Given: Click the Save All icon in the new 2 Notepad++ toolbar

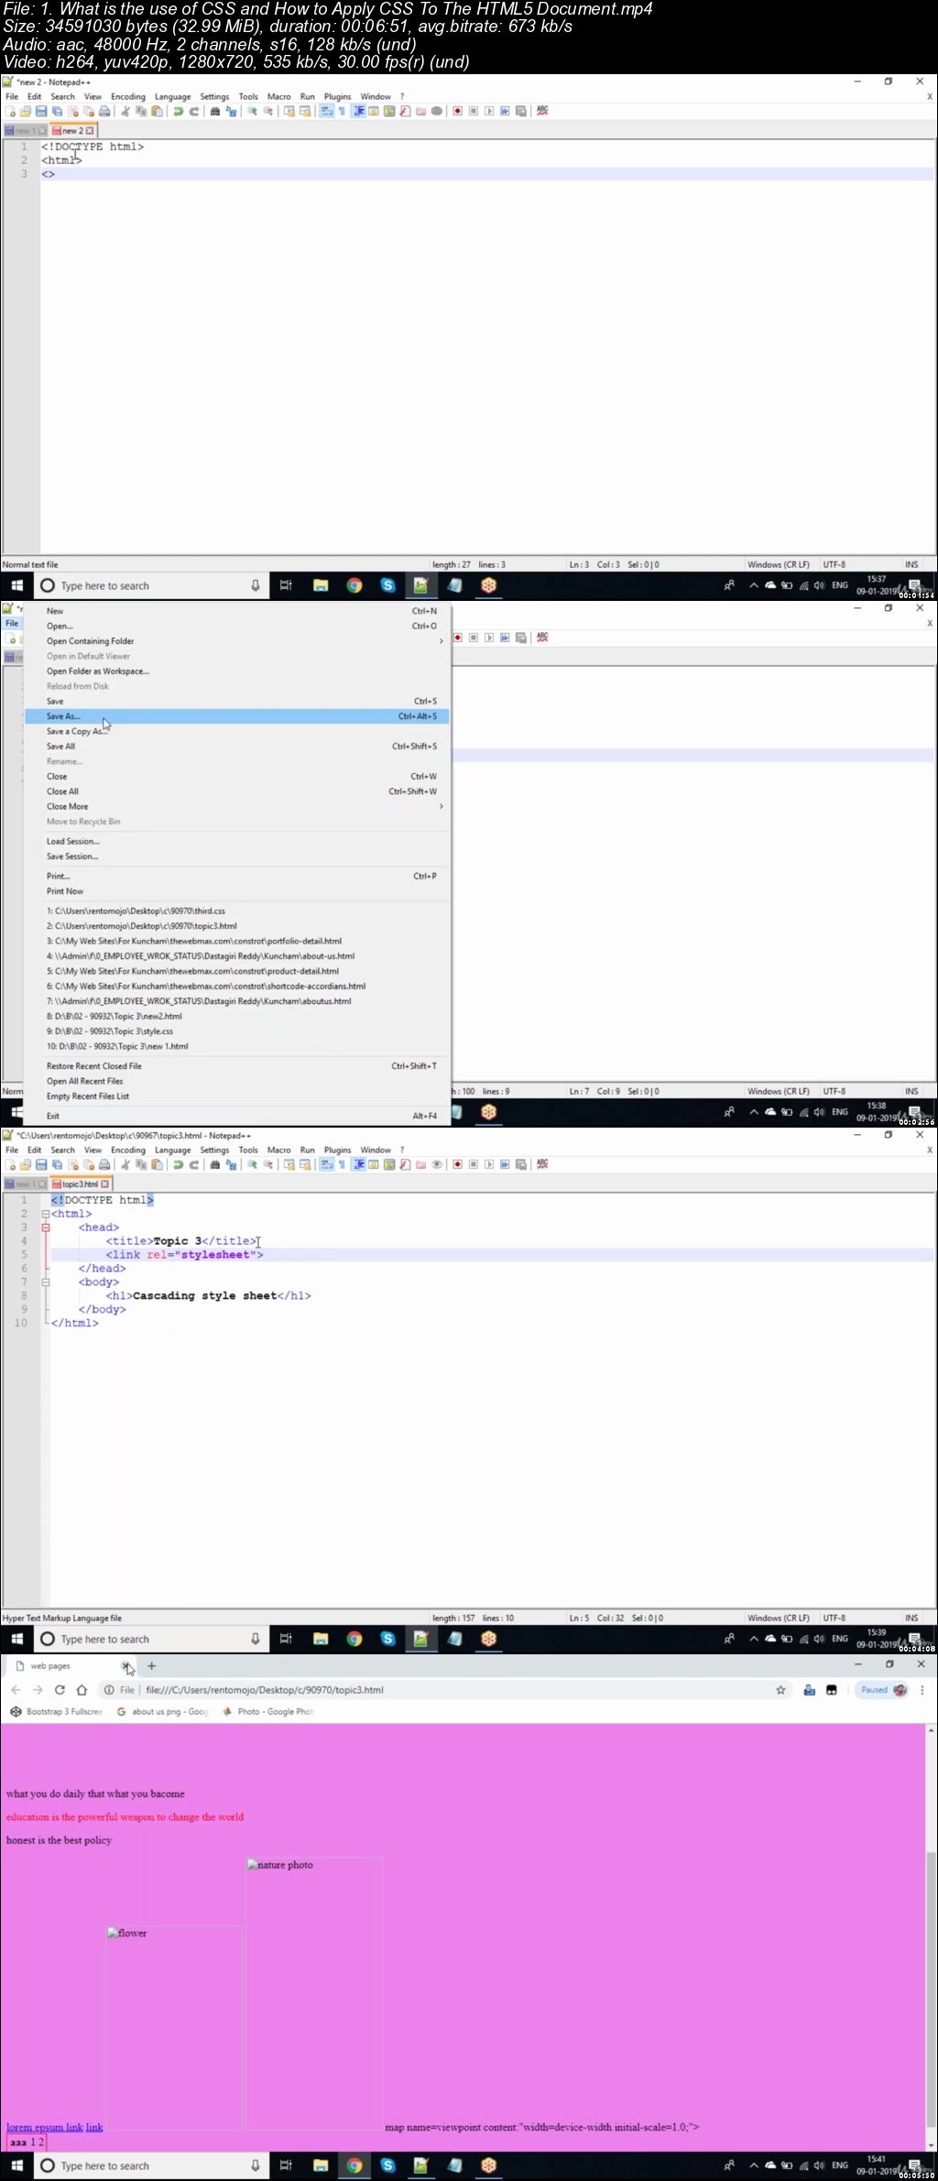Looking at the screenshot, I should coord(57,111).
